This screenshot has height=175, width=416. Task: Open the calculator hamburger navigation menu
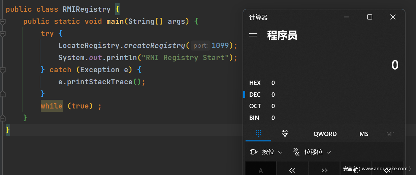(253, 35)
